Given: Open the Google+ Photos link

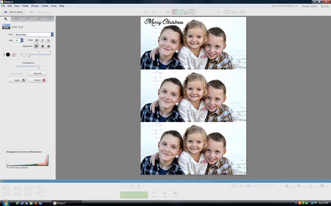Looking at the screenshot, I should [x=309, y=6].
